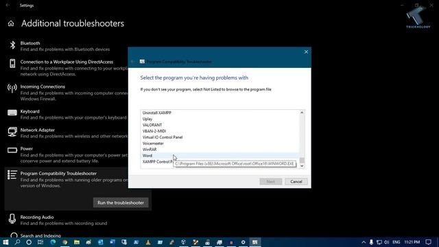
Task: Select the Keyboard troubleshooter icon
Action: [12, 113]
